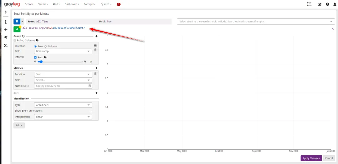Go to the Search menu item
Screen dimensions: 338x164
pyautogui.click(x=29, y=4)
